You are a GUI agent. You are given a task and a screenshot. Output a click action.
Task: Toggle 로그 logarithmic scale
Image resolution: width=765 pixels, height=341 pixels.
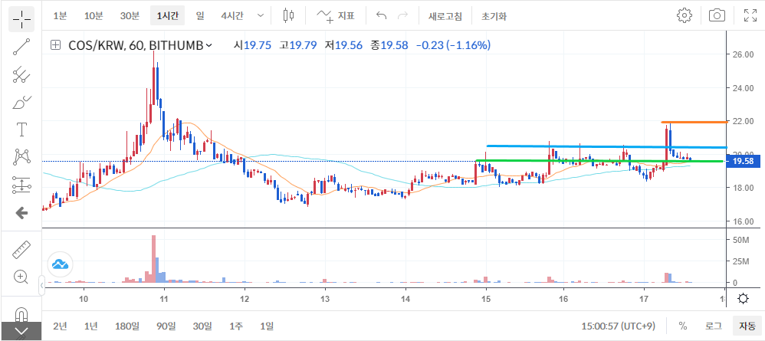point(713,326)
